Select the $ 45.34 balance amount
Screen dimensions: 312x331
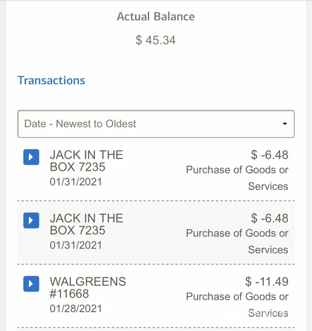pyautogui.click(x=156, y=40)
